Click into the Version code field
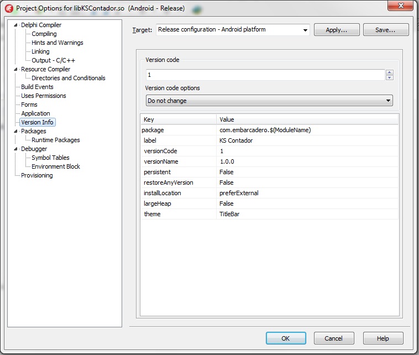The width and height of the screenshot is (419, 355). [x=264, y=75]
